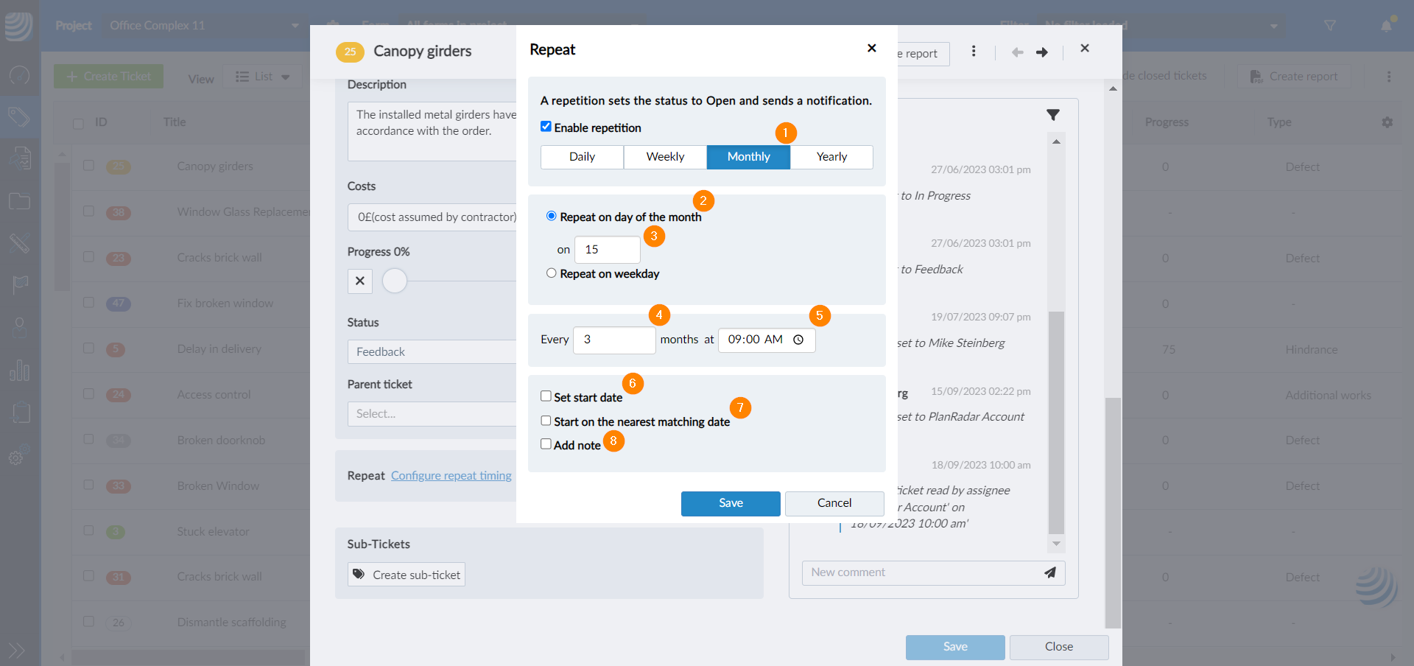Check the Set start date option

546,396
